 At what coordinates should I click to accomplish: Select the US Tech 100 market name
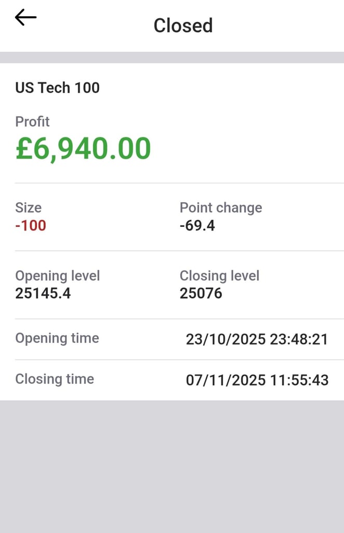pos(57,87)
